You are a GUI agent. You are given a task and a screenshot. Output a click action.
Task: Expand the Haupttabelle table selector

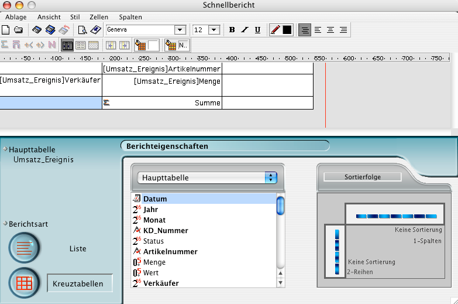tap(270, 177)
